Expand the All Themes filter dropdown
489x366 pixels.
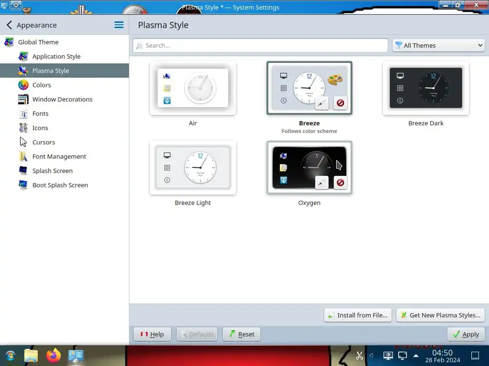[x=438, y=45]
